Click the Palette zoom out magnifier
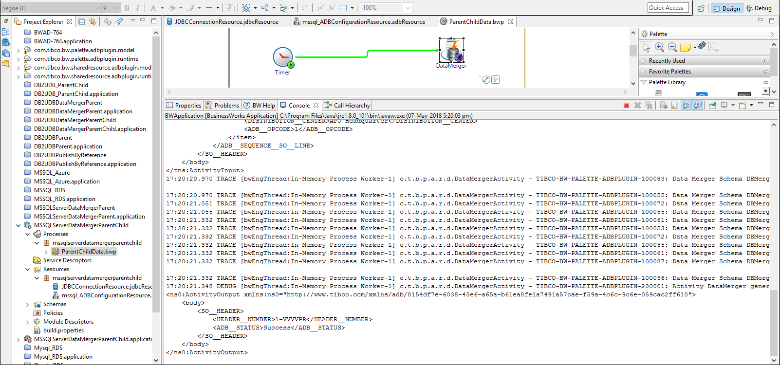 point(672,47)
